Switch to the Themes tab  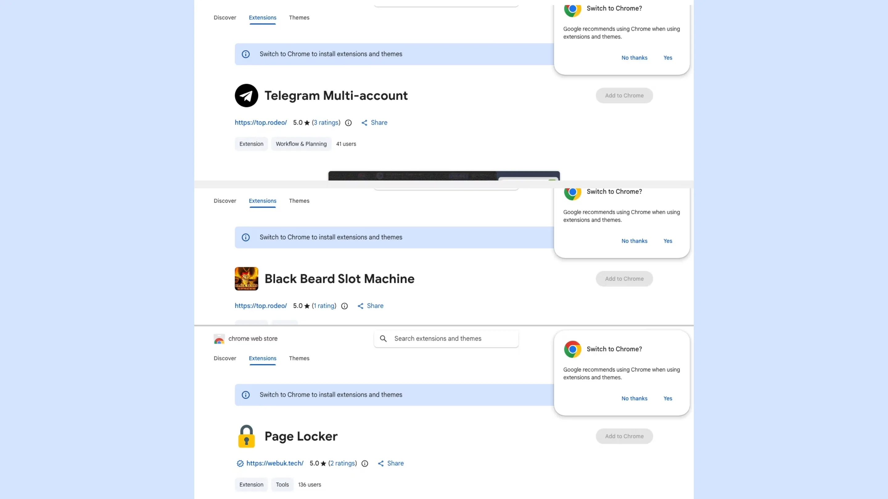pyautogui.click(x=299, y=358)
